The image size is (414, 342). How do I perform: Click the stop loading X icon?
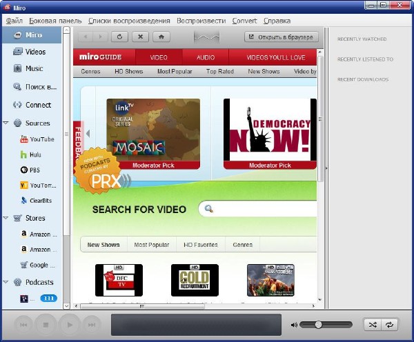click(x=141, y=37)
